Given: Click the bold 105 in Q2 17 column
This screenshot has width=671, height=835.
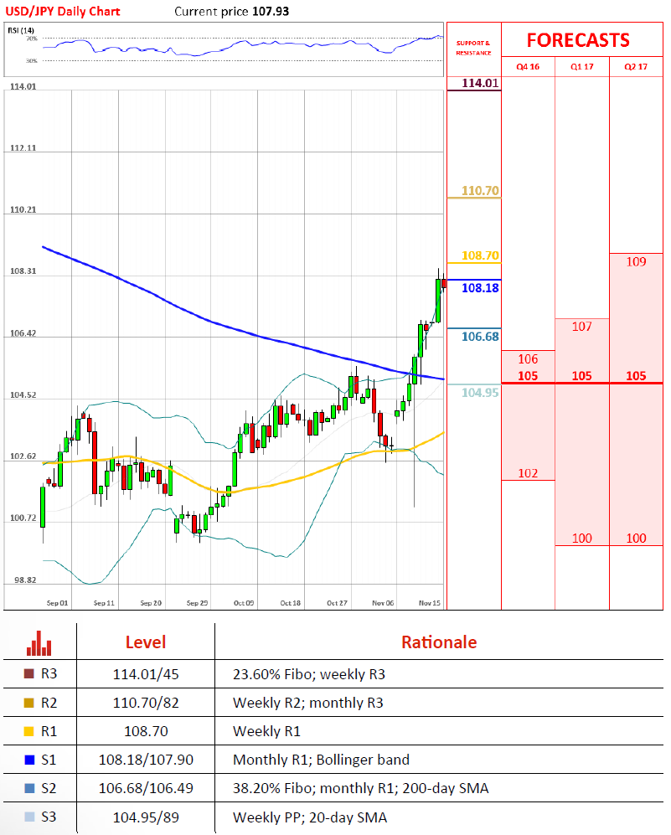Looking at the screenshot, I should [x=636, y=376].
